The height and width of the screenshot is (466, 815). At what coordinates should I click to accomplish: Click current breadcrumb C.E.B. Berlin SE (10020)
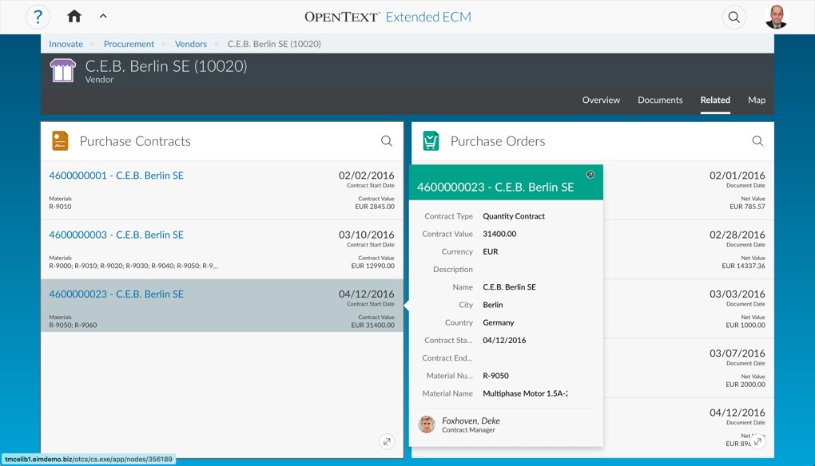pos(274,44)
